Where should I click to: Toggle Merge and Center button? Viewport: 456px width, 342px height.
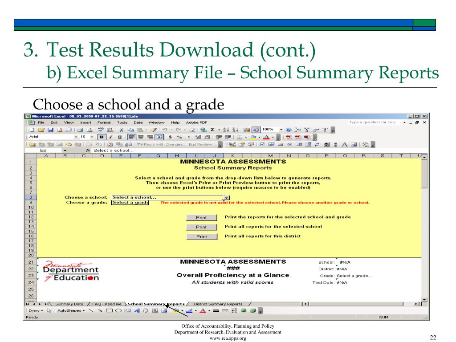click(159, 137)
